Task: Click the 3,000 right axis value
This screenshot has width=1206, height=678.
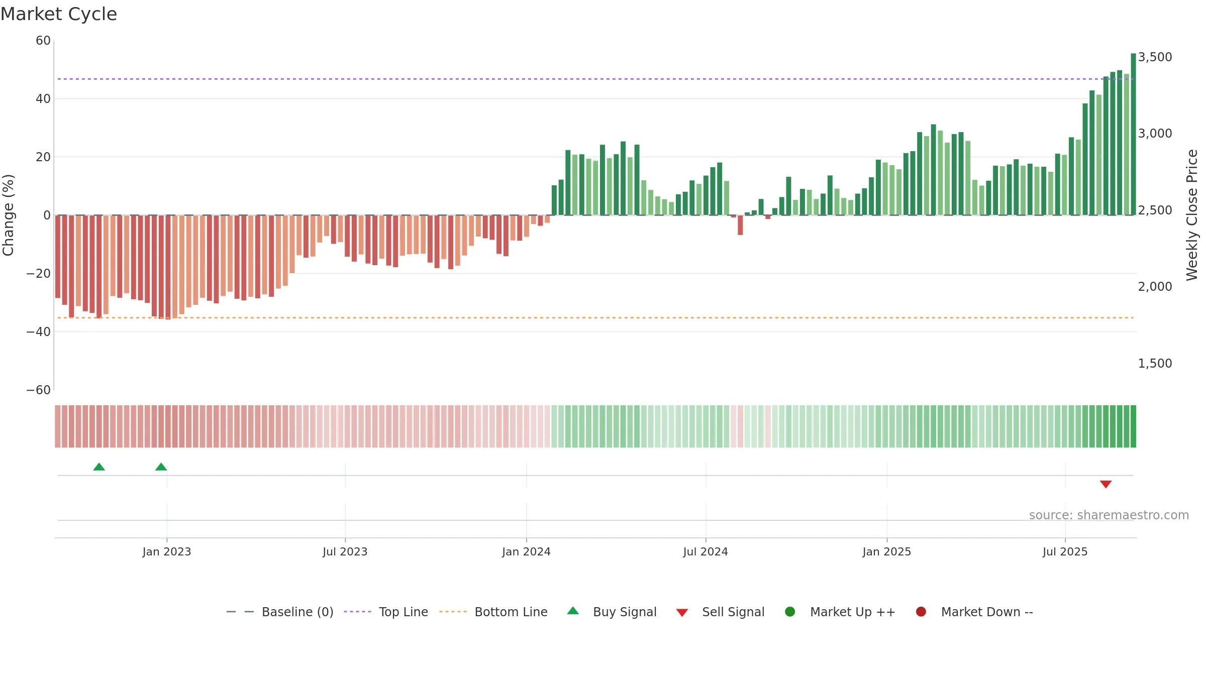Action: (1155, 133)
